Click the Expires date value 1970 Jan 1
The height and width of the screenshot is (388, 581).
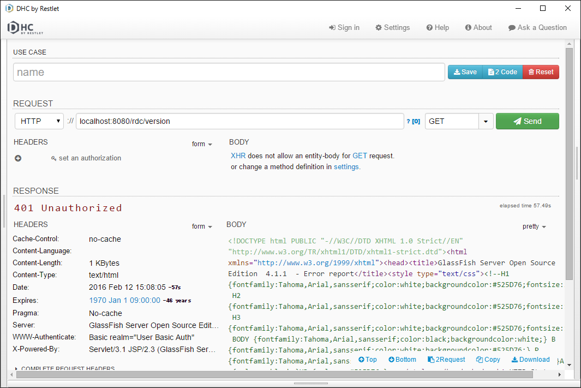(x=124, y=300)
